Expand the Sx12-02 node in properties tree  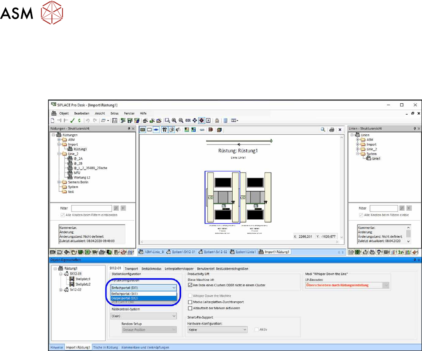coord(61,290)
